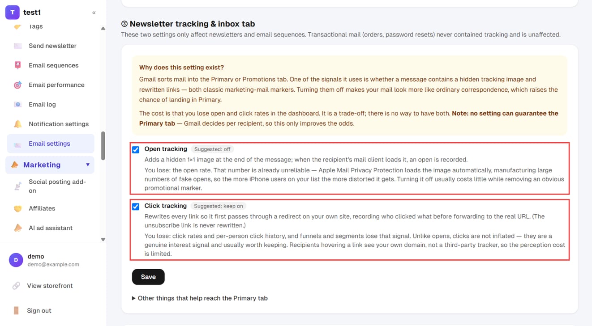Click 'Why does this setting exist?' heading
The height and width of the screenshot is (326, 592).
(x=181, y=68)
